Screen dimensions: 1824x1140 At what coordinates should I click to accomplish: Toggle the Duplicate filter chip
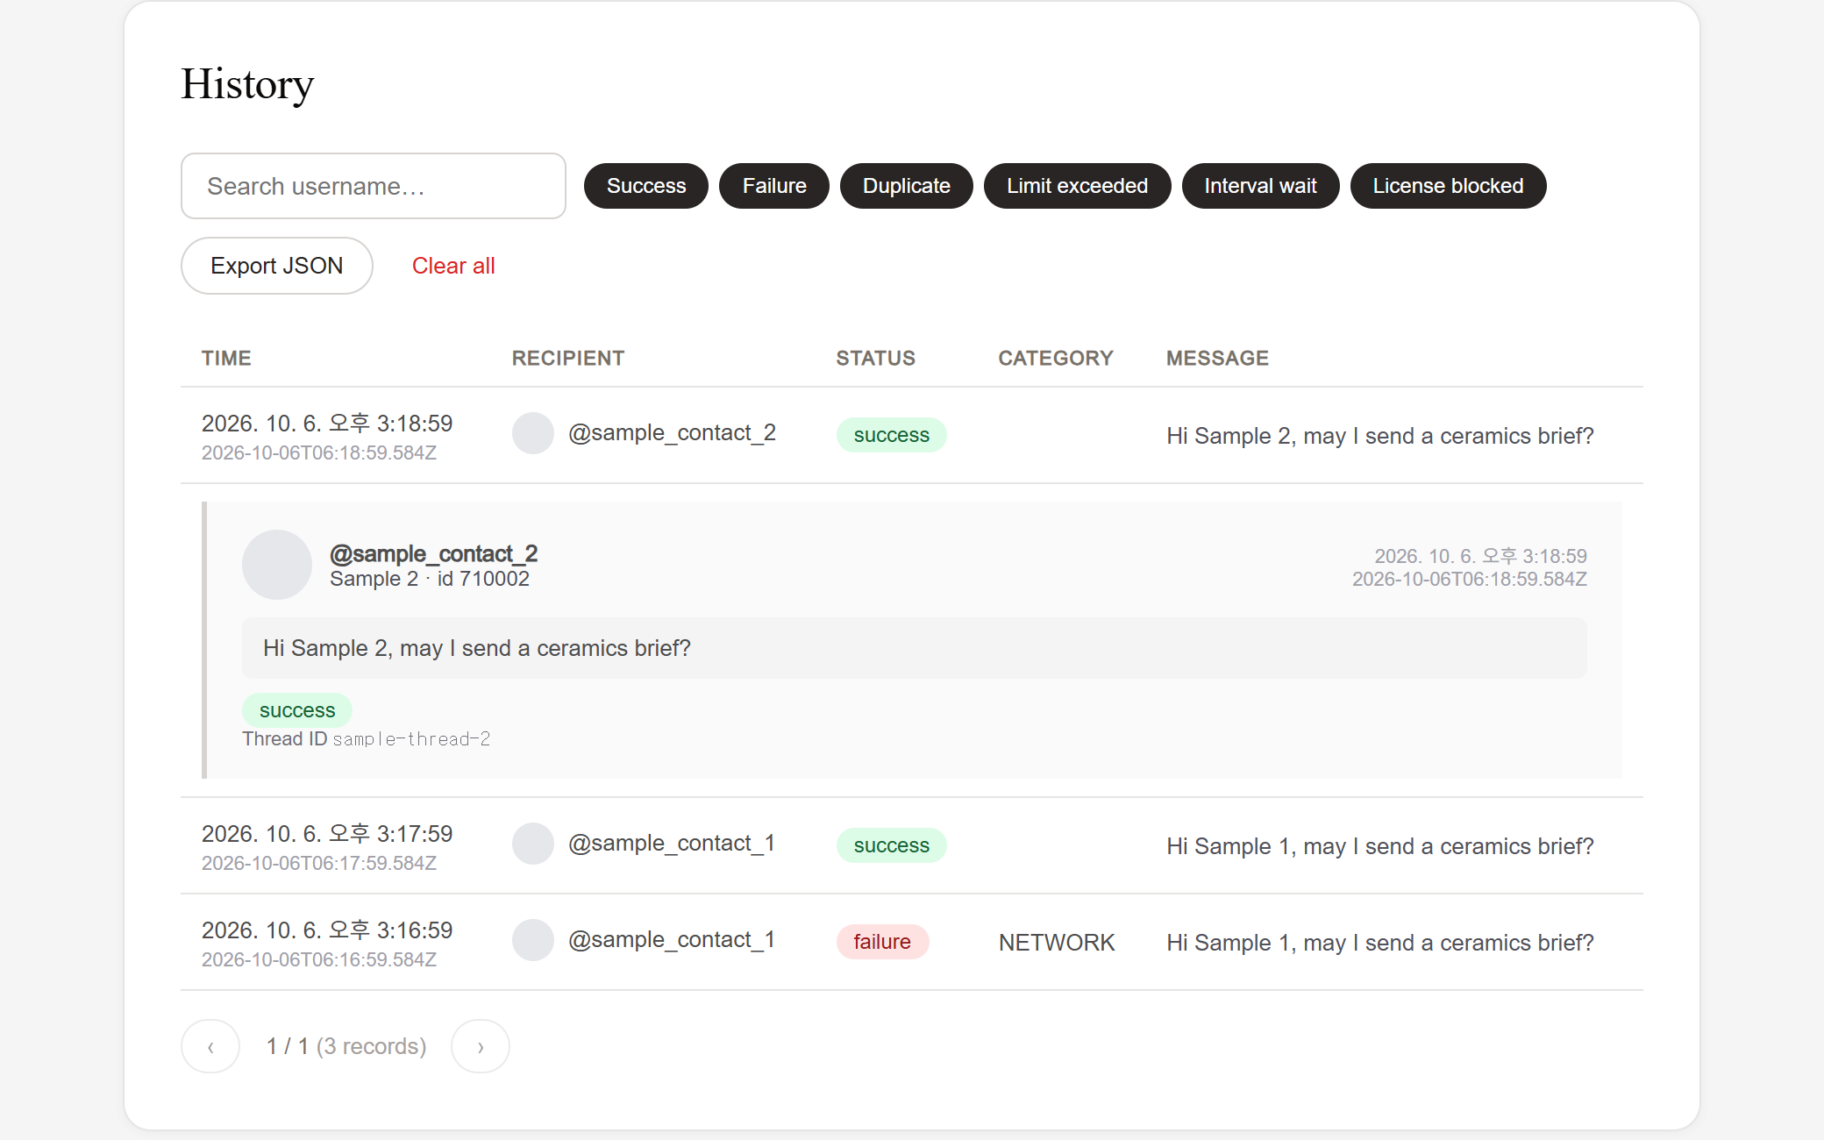(x=907, y=186)
